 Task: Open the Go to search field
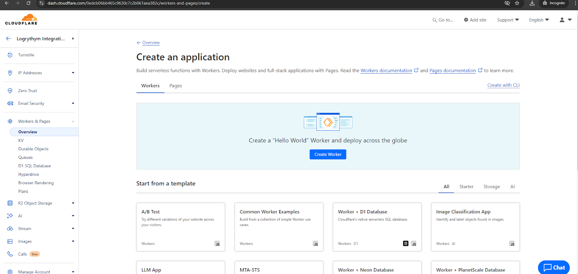[x=443, y=20]
